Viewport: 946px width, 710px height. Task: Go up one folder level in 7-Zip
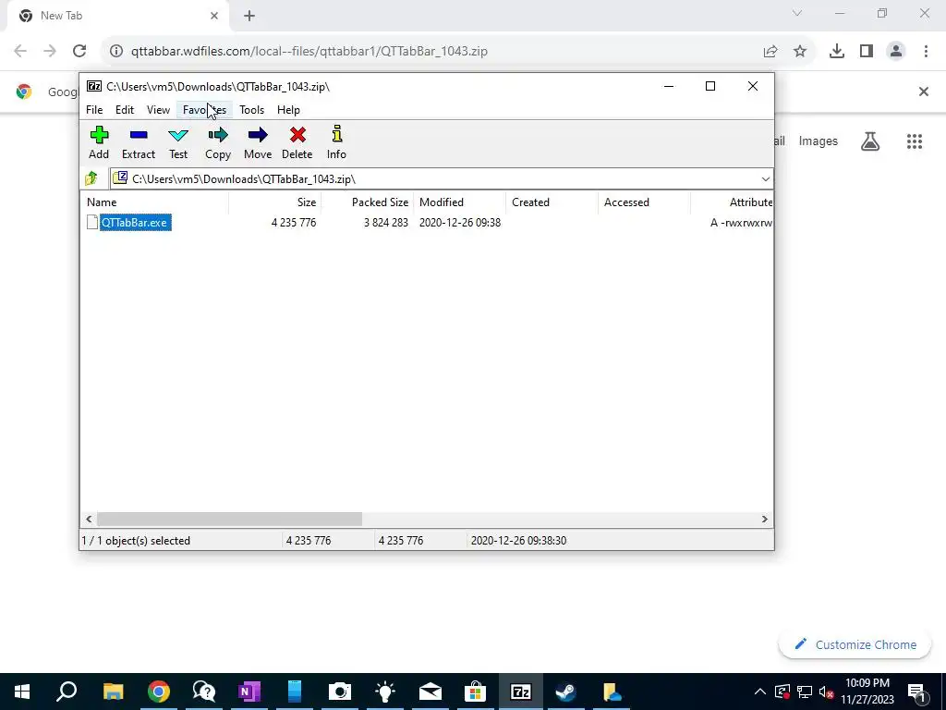(x=91, y=178)
